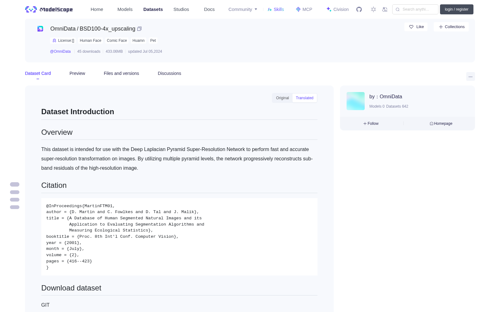
Task: Copy the dataset name with copy icon
Action: tap(139, 29)
